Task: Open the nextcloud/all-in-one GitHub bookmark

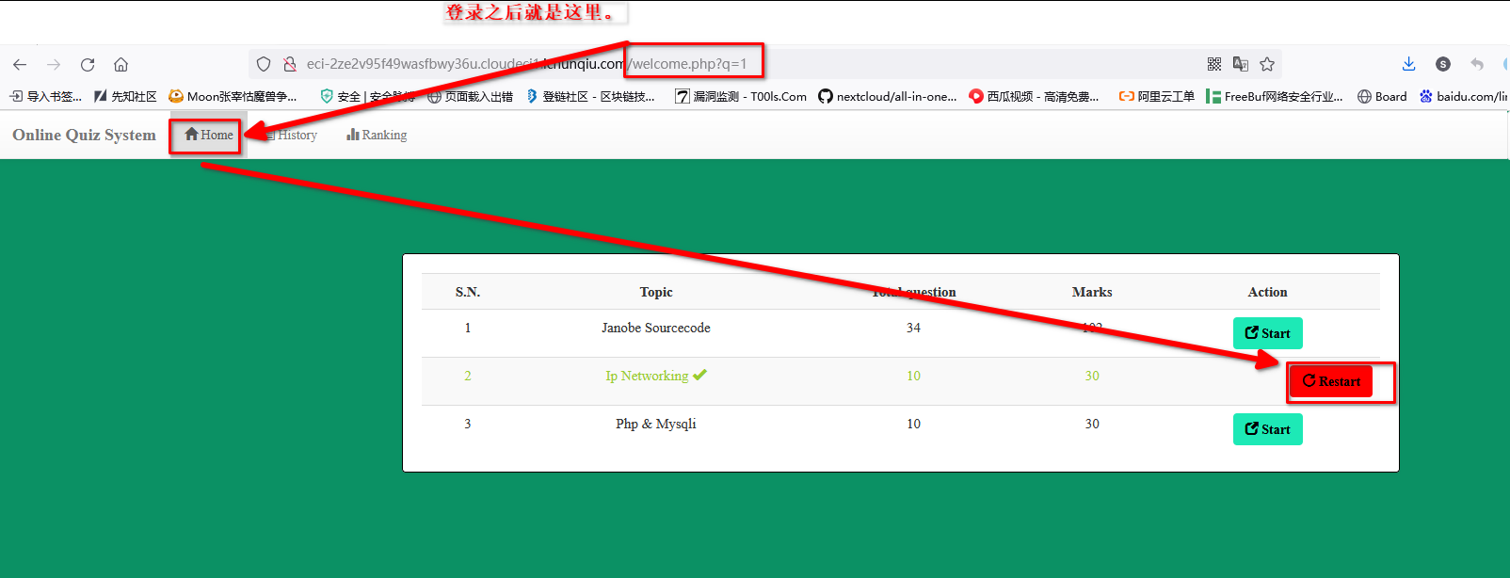Action: click(x=887, y=96)
